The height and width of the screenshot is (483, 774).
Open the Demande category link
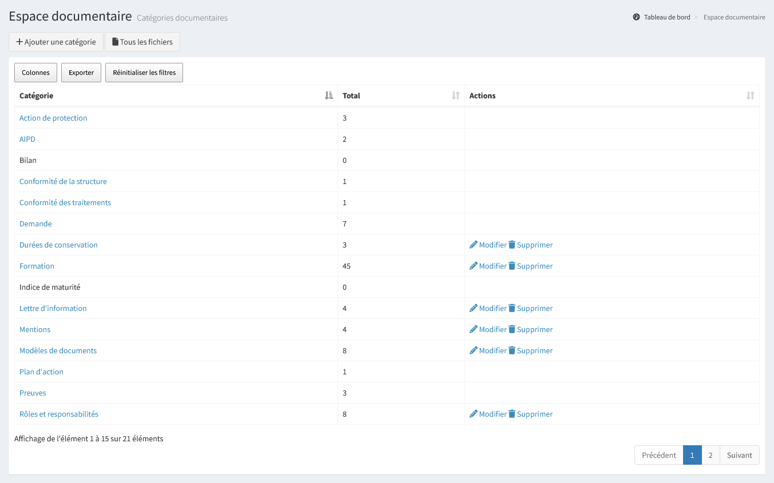[35, 223]
